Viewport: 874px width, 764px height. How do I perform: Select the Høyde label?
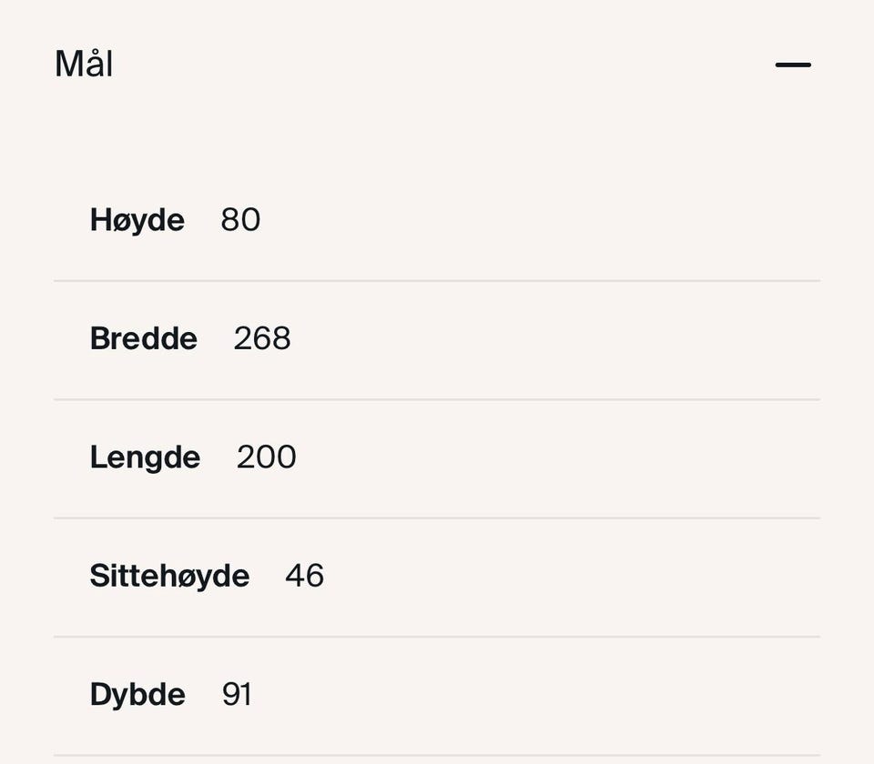tap(137, 220)
